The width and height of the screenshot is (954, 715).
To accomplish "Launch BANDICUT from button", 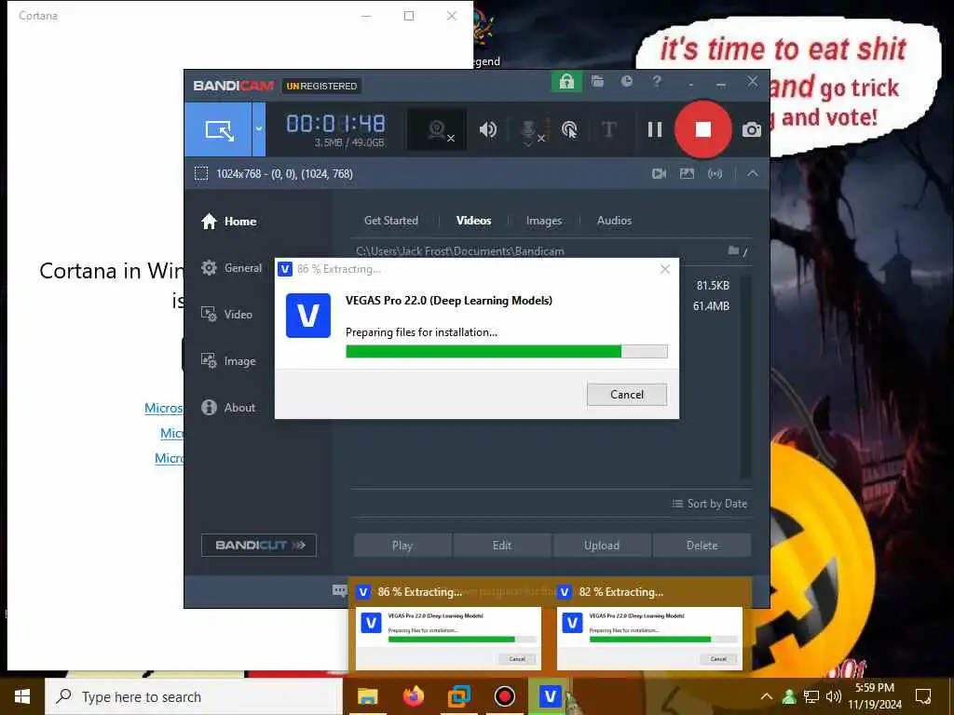I will tap(259, 546).
